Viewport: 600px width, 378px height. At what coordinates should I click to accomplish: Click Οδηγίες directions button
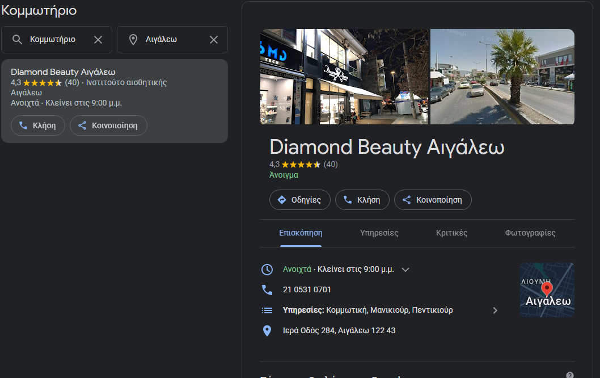299,200
